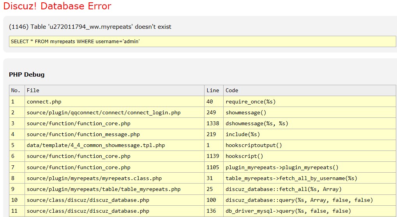Click the 'No.' column header
The width and height of the screenshot is (397, 217).
pyautogui.click(x=17, y=91)
